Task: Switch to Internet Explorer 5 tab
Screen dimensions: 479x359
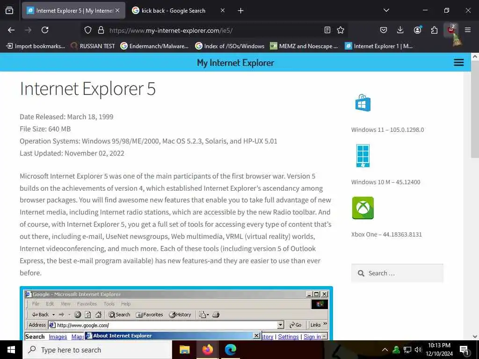Action: click(x=73, y=11)
